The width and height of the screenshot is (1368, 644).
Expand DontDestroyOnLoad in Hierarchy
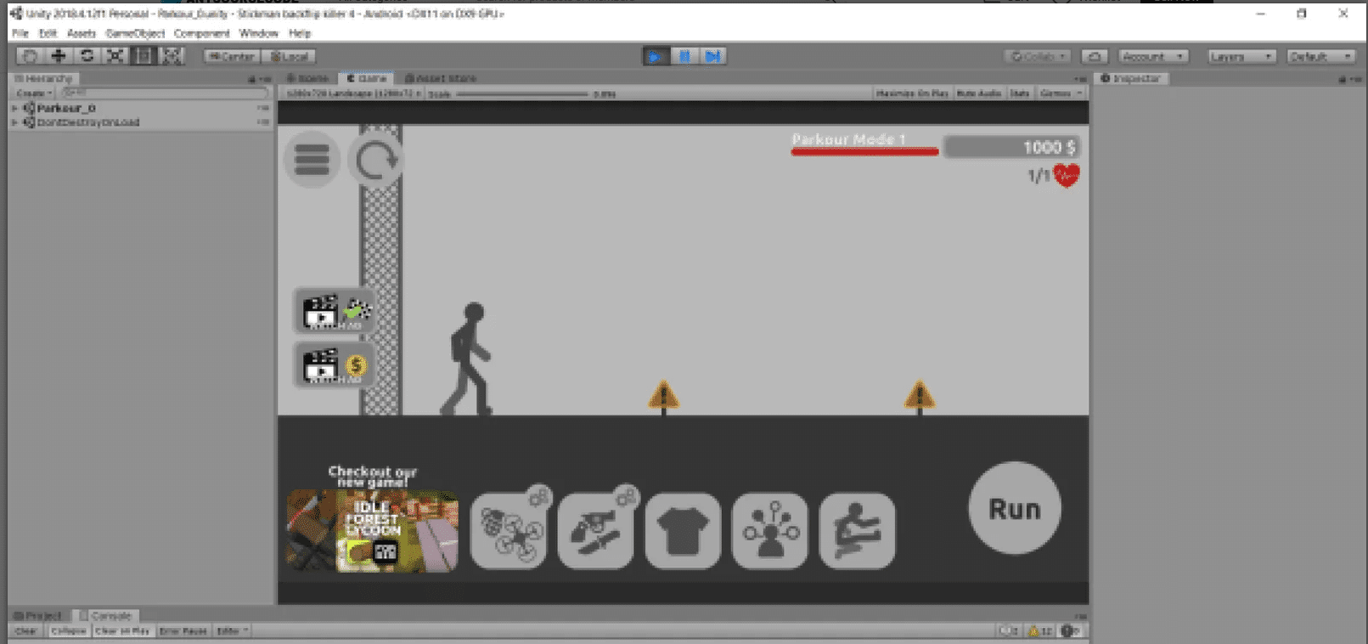(14, 122)
